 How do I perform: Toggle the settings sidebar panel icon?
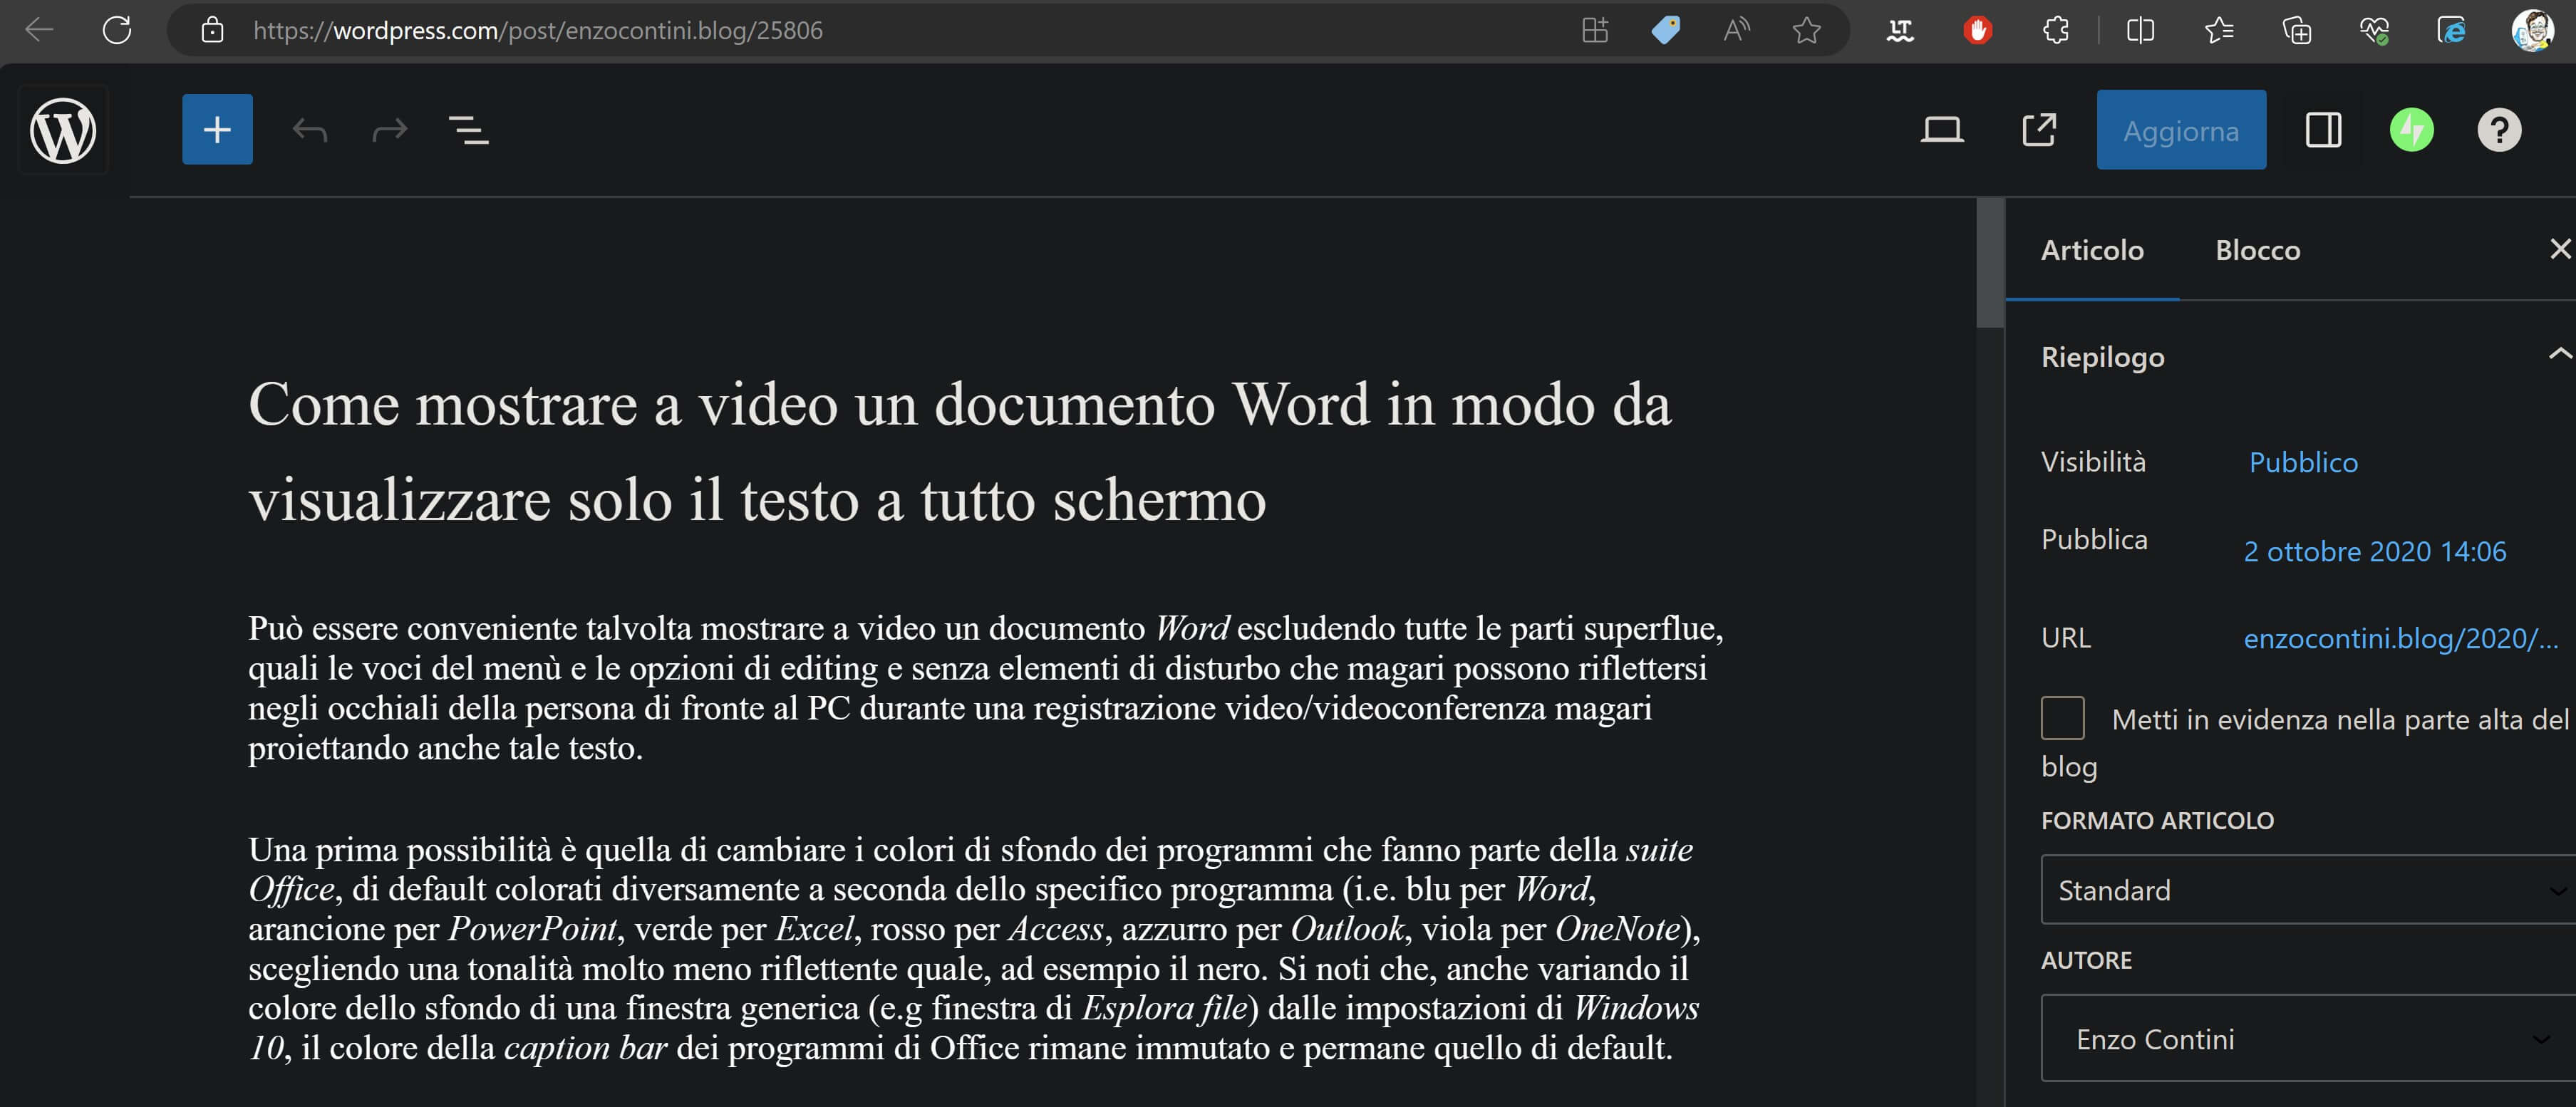tap(2322, 130)
